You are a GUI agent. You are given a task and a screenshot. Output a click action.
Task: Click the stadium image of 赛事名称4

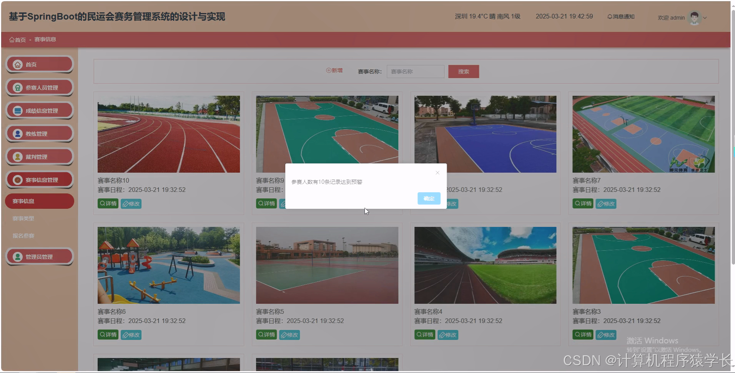click(486, 265)
